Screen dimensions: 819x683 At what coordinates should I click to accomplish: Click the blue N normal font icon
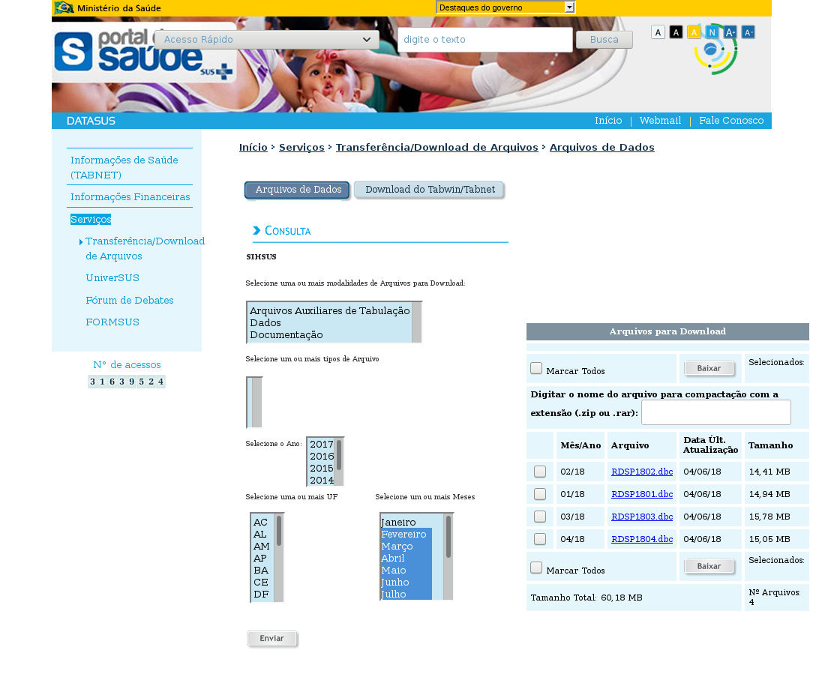(712, 32)
